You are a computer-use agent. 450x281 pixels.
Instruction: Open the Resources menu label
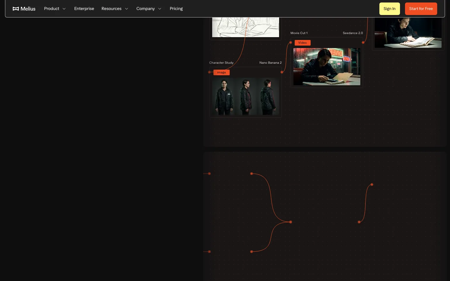(x=111, y=9)
